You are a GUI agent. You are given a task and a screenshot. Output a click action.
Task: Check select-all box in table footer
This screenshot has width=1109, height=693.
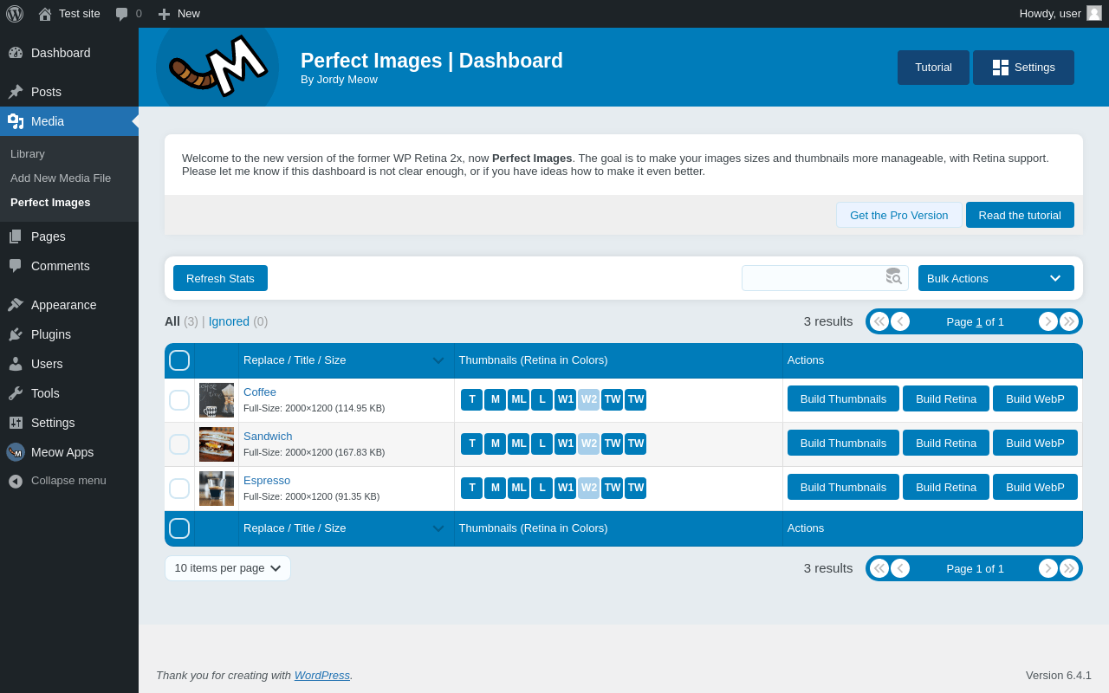[x=179, y=528]
